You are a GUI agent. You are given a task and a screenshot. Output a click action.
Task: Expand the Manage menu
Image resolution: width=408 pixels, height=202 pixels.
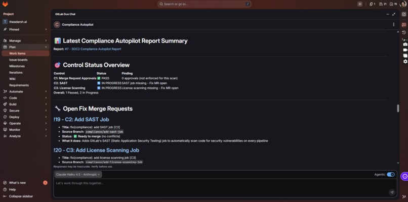point(25,40)
